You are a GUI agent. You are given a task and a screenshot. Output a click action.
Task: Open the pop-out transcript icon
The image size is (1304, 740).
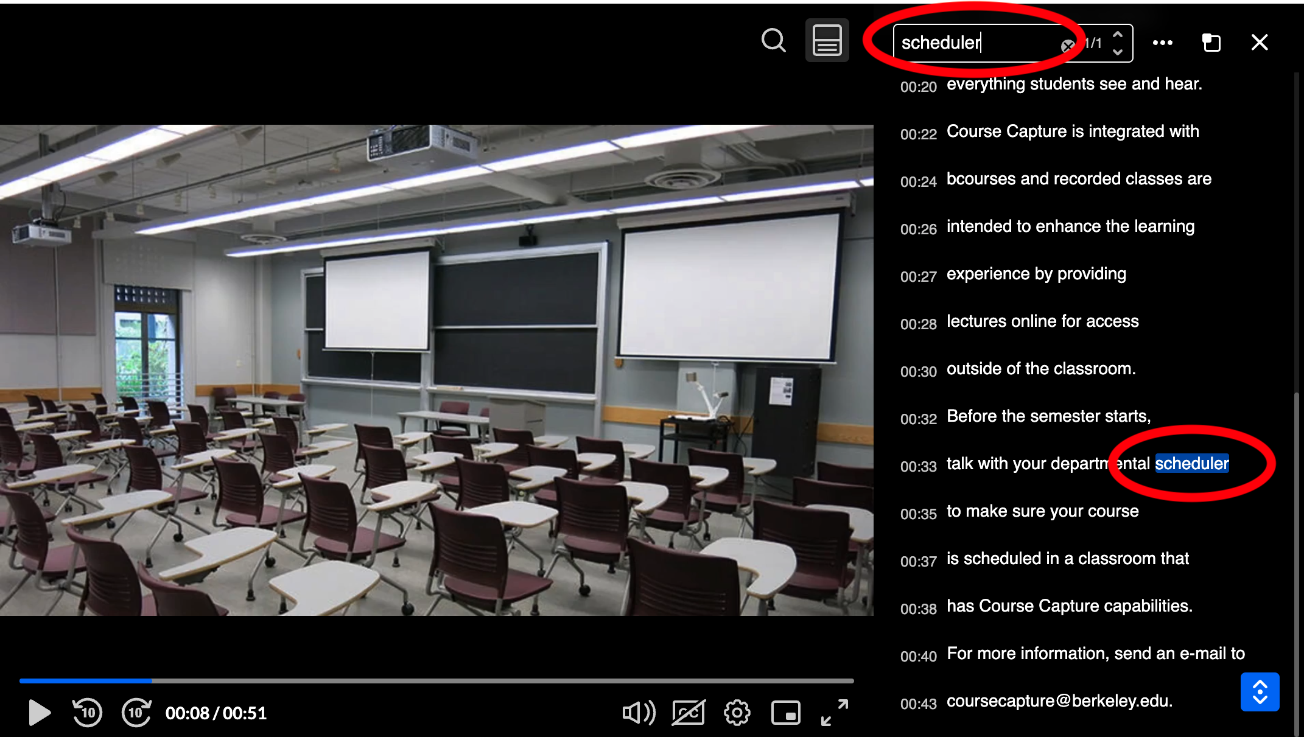[x=1211, y=43]
